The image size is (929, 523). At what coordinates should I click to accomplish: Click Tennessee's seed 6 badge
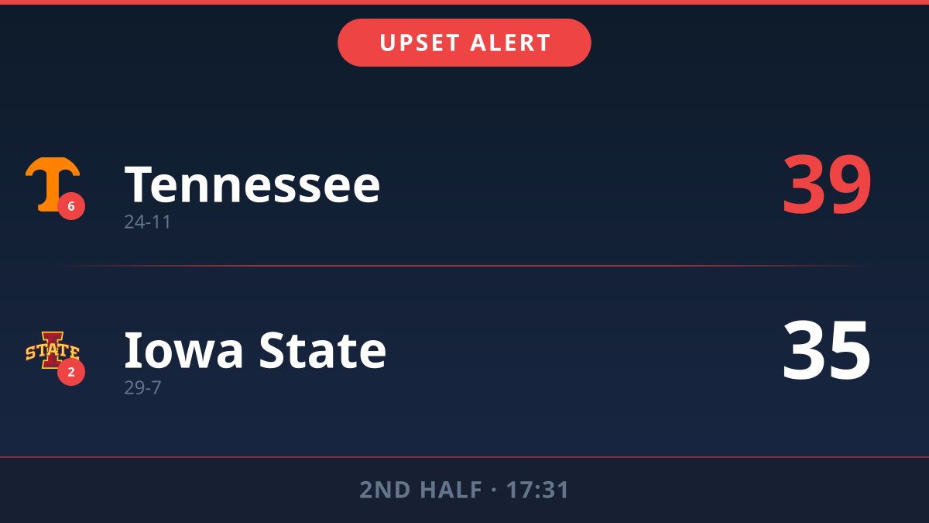(71, 206)
